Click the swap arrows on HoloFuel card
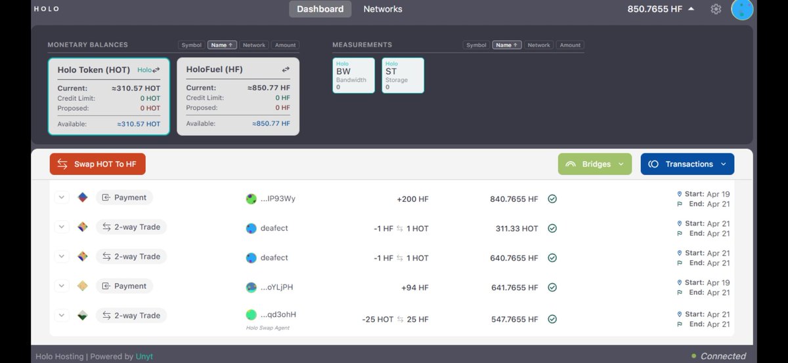Image resolution: width=788 pixels, height=363 pixels. click(286, 69)
